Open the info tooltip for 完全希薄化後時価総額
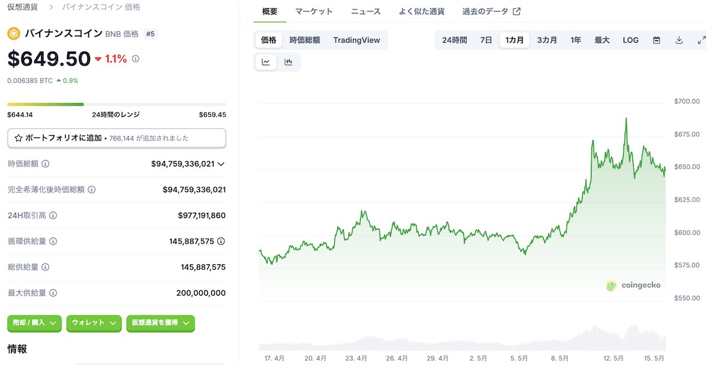 click(x=91, y=190)
